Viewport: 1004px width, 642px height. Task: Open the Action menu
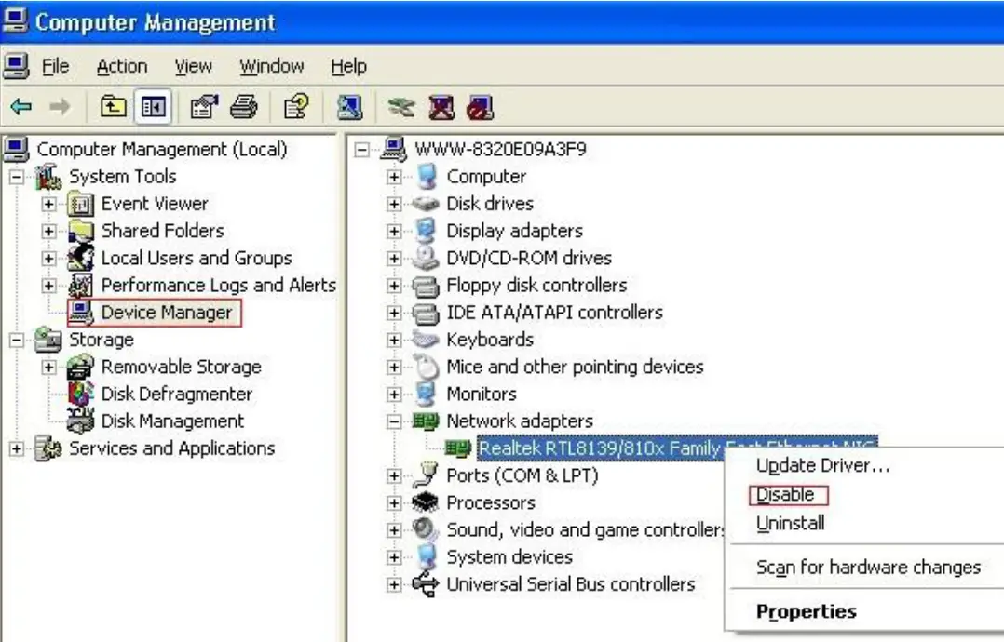pyautogui.click(x=122, y=66)
